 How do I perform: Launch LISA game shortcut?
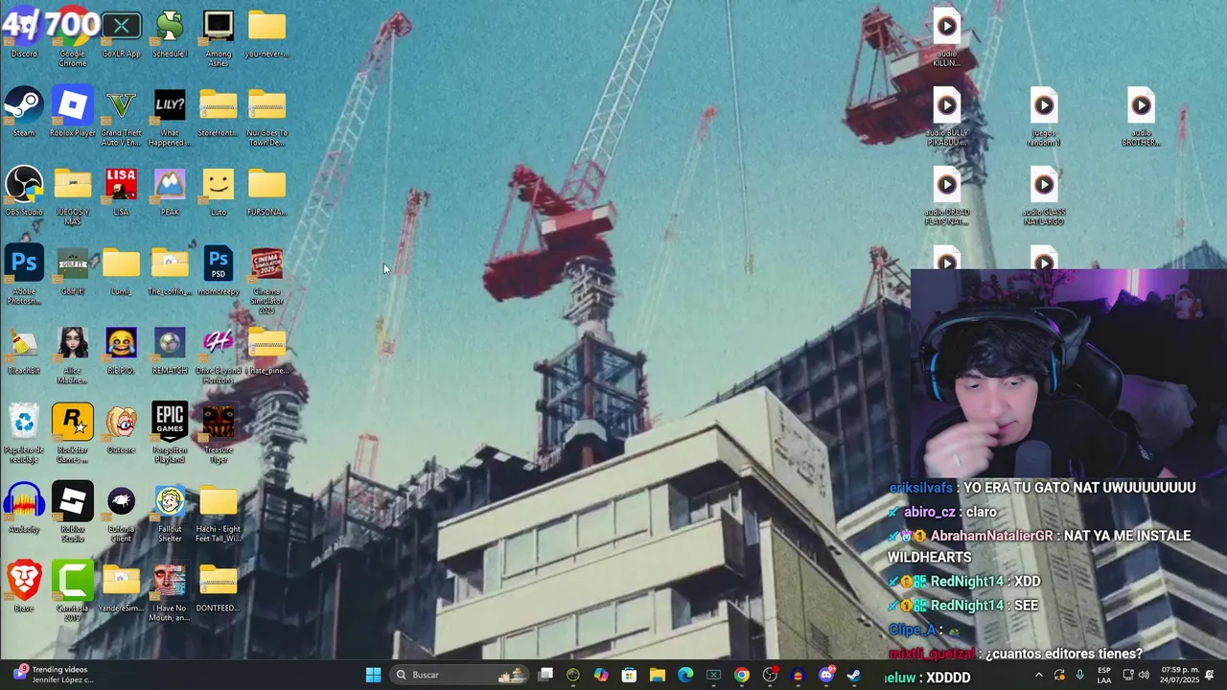pos(122,191)
